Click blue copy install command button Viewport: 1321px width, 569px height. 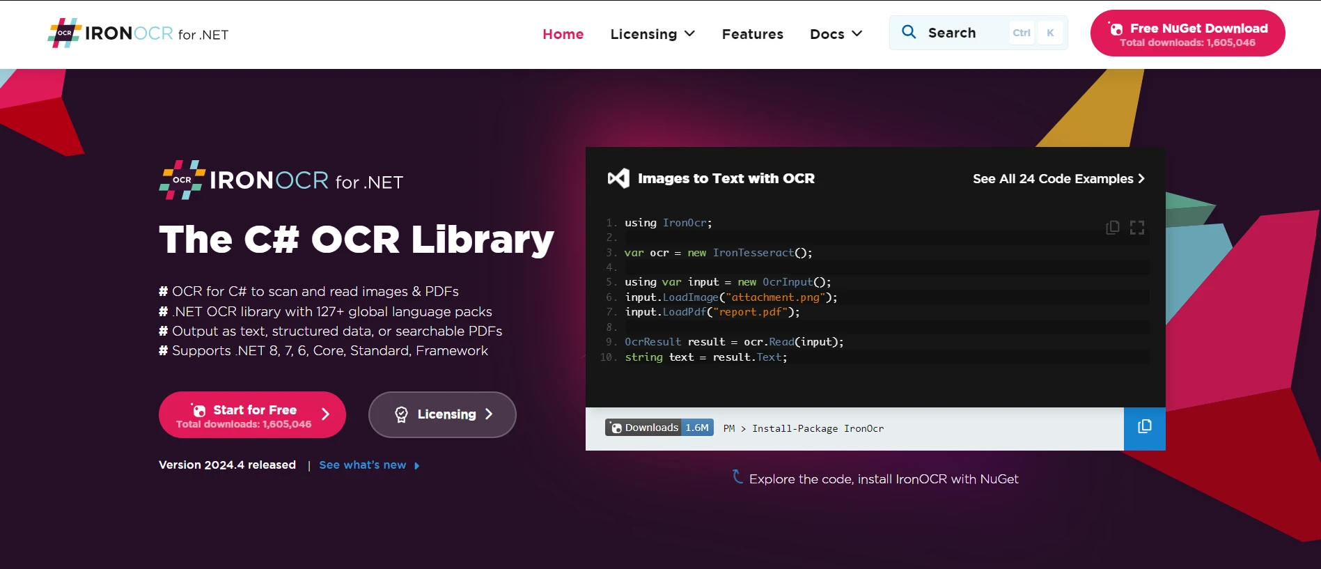click(x=1144, y=428)
